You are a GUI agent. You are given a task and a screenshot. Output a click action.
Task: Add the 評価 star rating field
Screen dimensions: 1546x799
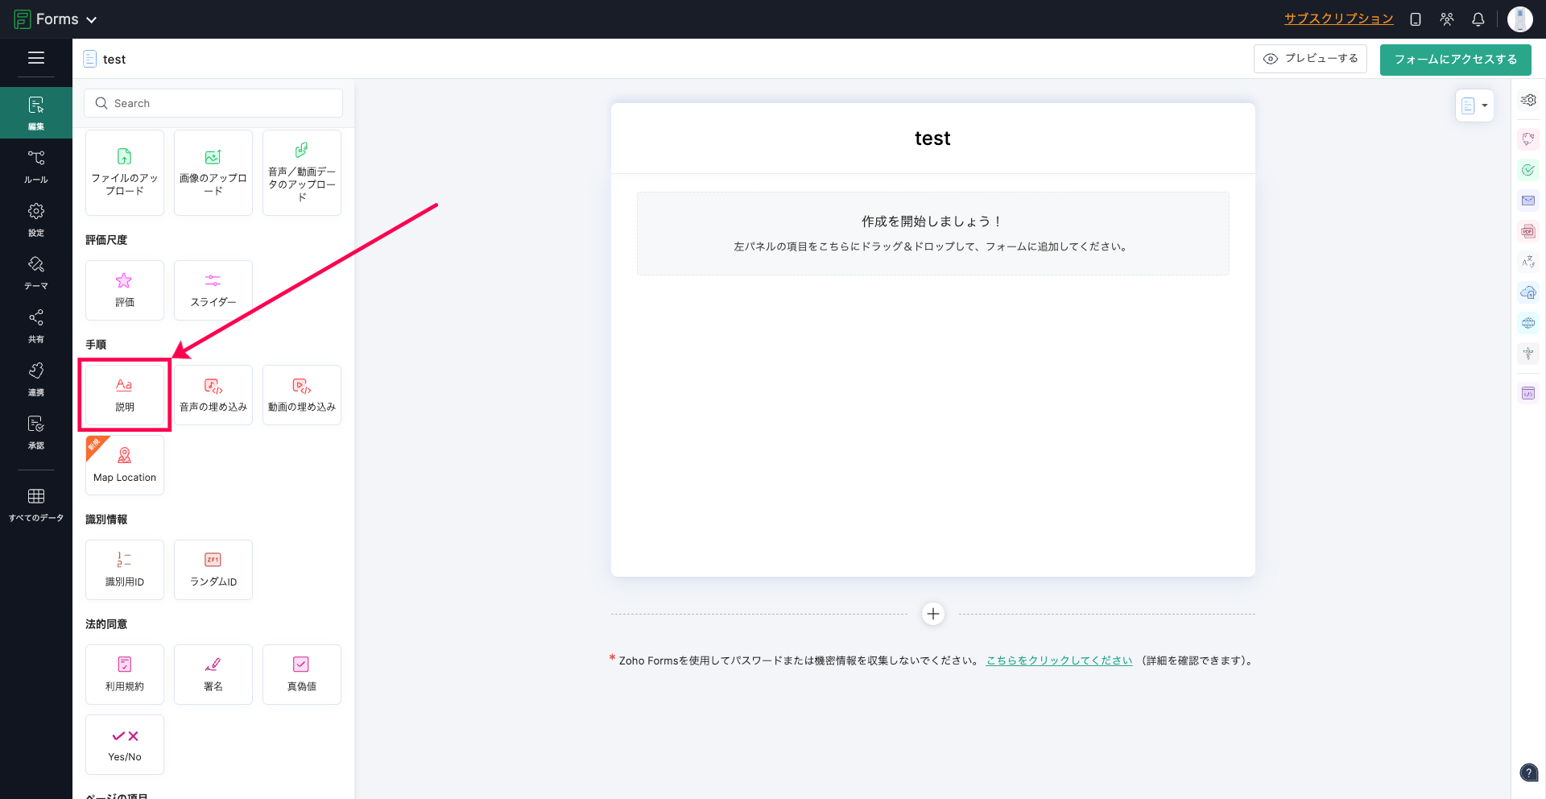pos(124,290)
